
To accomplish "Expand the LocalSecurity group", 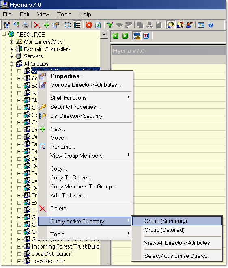I will click(19, 261).
